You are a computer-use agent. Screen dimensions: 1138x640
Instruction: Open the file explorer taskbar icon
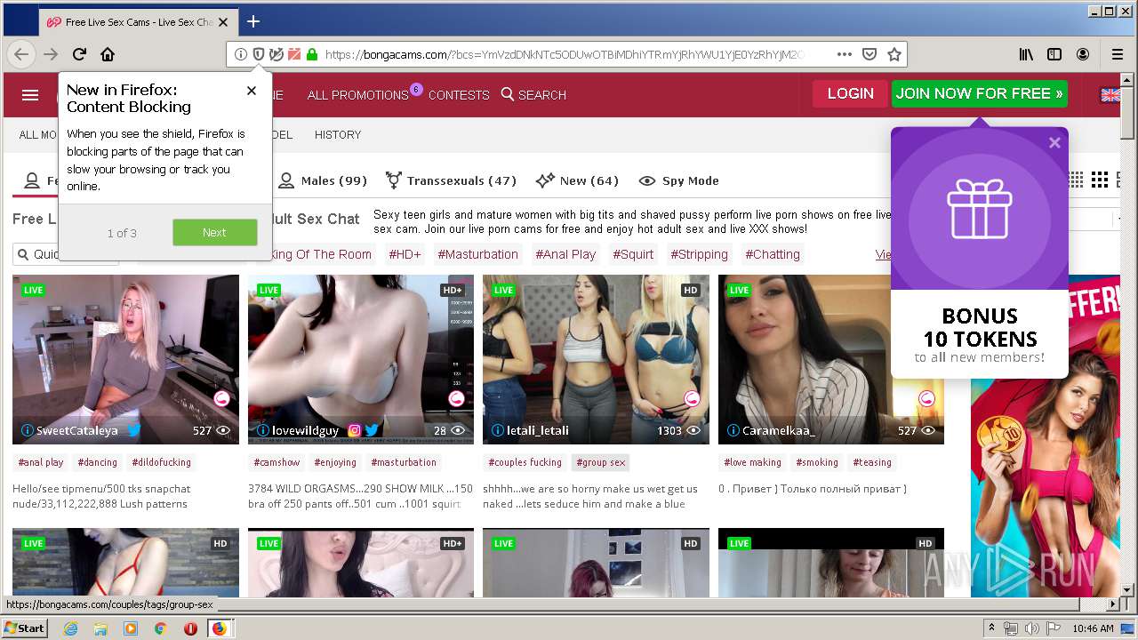[100, 628]
